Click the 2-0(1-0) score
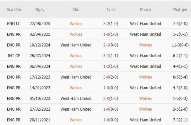 (110, 98)
